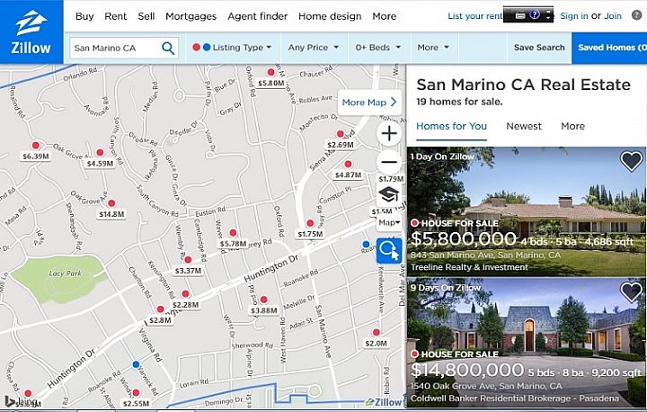Select the $4.59M map marker

tap(100, 153)
